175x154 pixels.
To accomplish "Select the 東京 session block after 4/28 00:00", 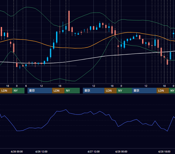I will [144, 91].
